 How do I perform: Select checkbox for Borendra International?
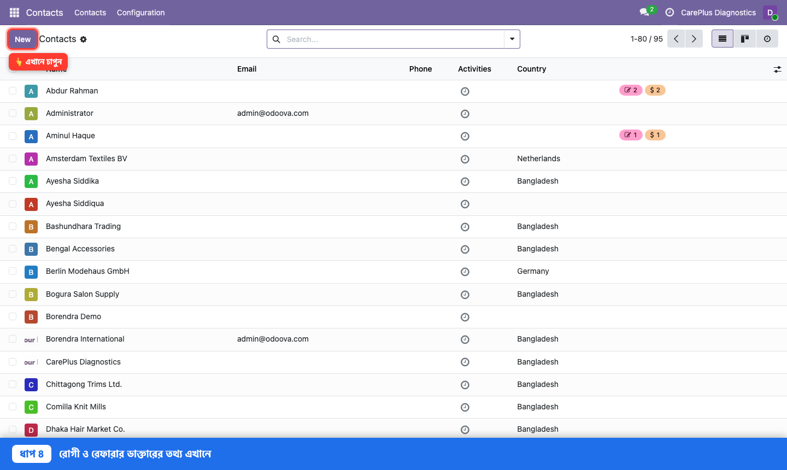click(13, 339)
